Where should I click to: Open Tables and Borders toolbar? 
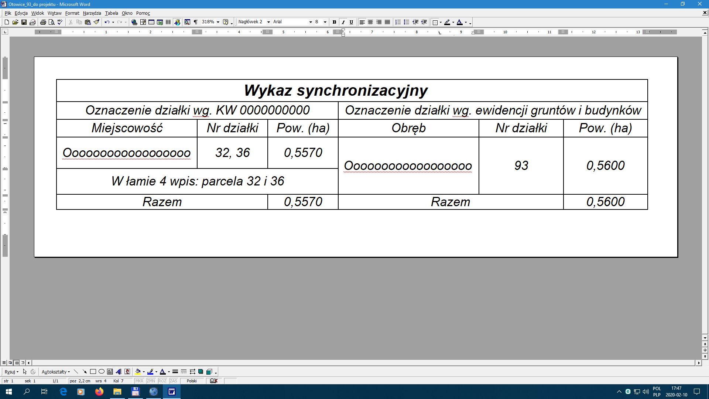[143, 22]
